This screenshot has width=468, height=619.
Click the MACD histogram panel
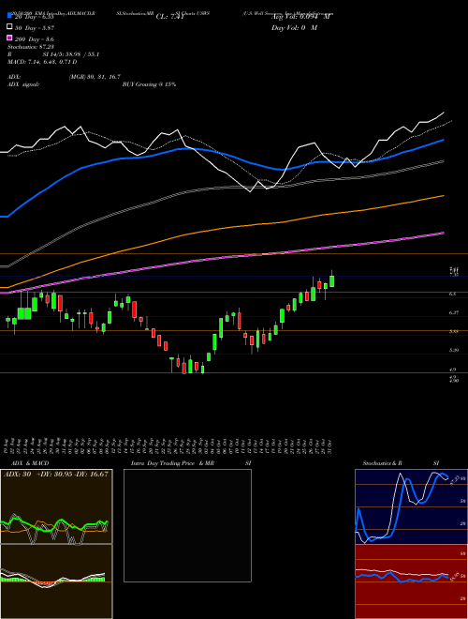coord(56,581)
